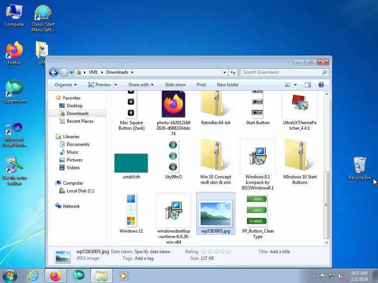Open the Preview dropdown arrow
378x283 pixels.
116,85
